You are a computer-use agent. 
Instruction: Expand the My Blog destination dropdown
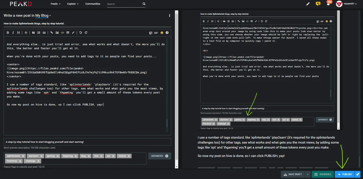point(43,16)
